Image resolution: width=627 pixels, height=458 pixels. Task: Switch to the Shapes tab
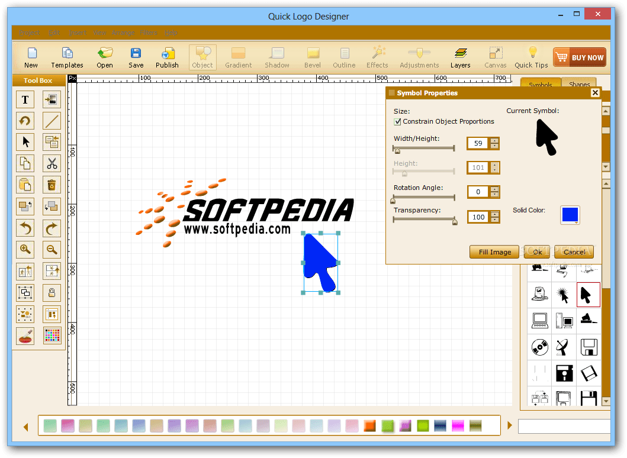[x=579, y=83]
